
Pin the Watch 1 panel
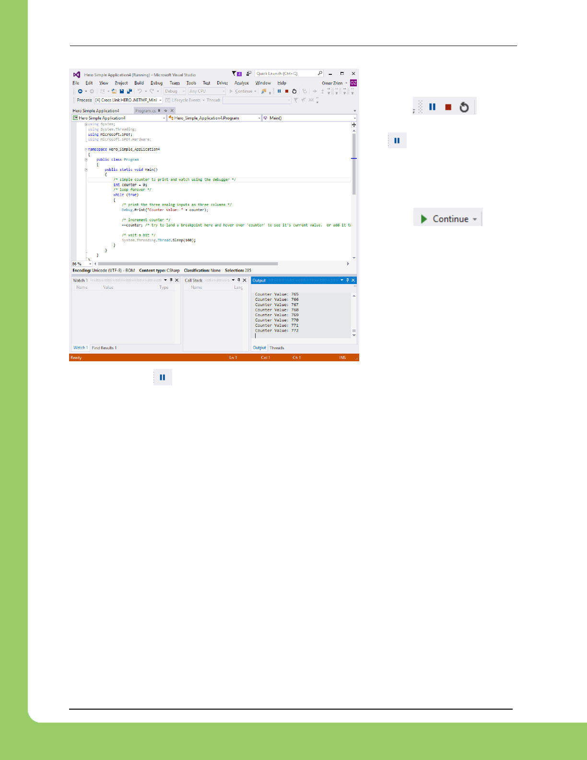tap(171, 280)
